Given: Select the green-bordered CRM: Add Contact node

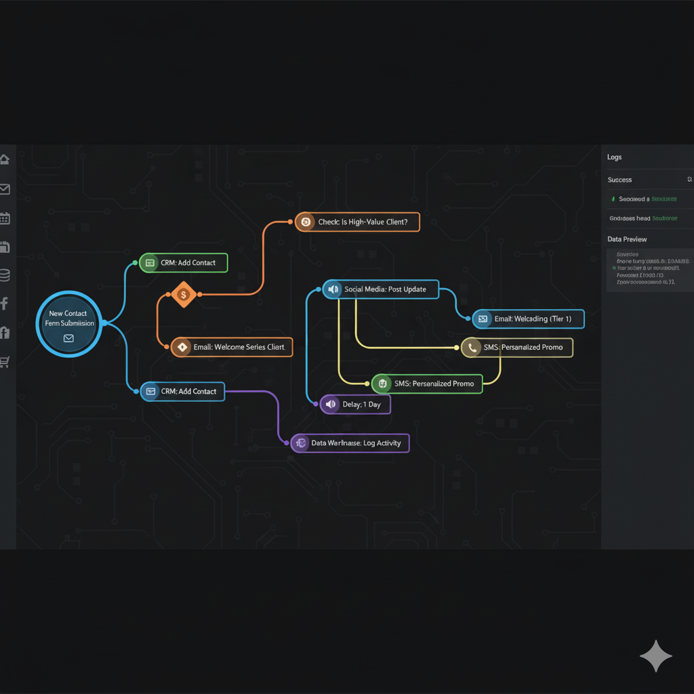Looking at the screenshot, I should point(184,263).
